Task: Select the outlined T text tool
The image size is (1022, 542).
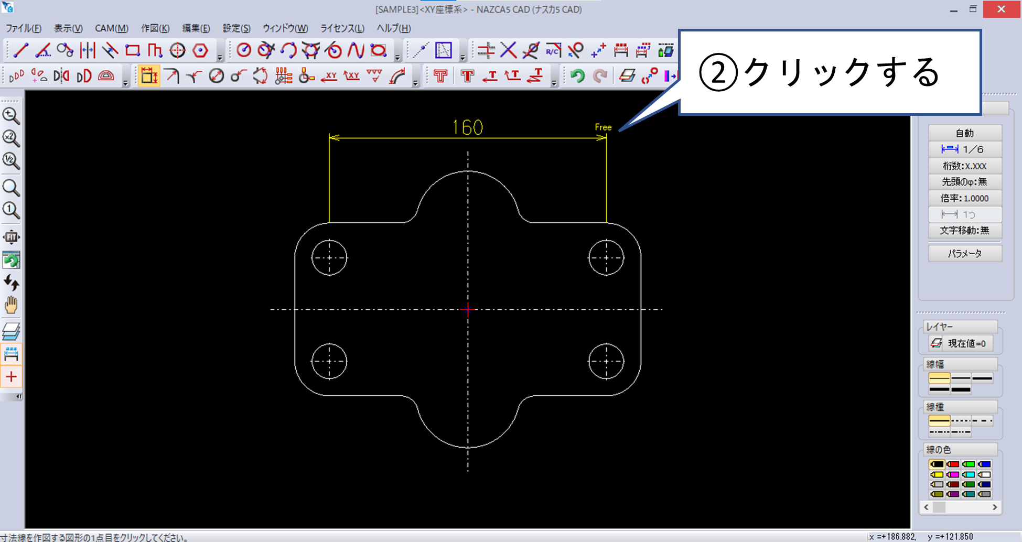Action: pos(440,76)
